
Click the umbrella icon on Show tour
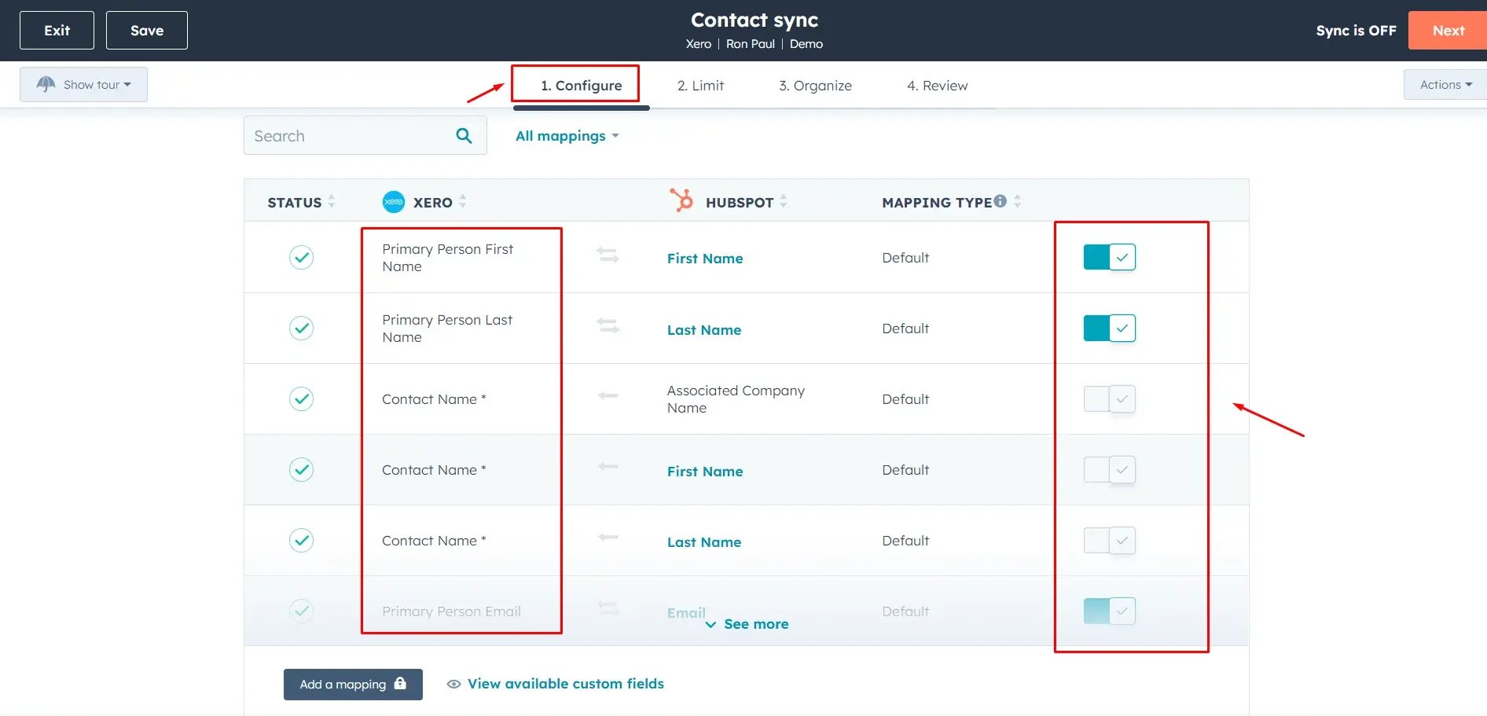tap(46, 84)
